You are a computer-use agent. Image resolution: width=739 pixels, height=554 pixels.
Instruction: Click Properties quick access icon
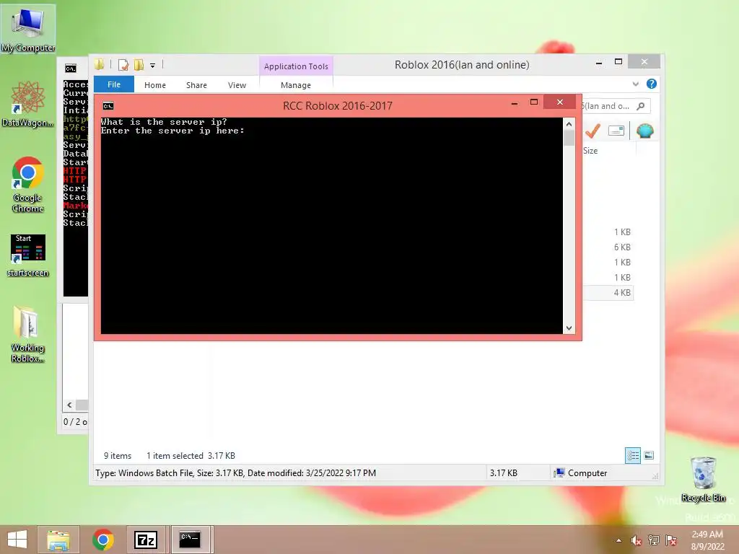point(123,65)
